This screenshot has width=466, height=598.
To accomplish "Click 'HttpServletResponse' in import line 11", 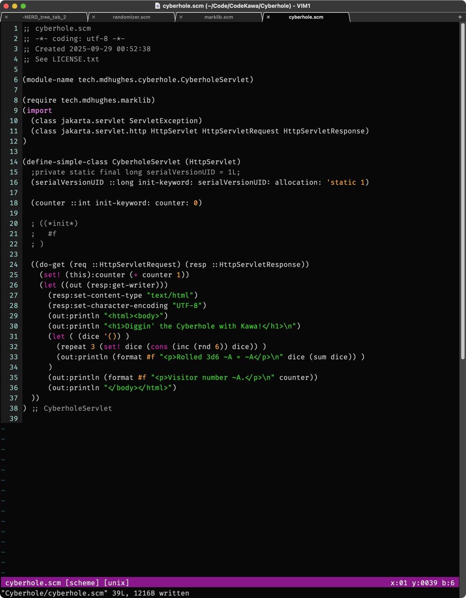I will pos(324,131).
